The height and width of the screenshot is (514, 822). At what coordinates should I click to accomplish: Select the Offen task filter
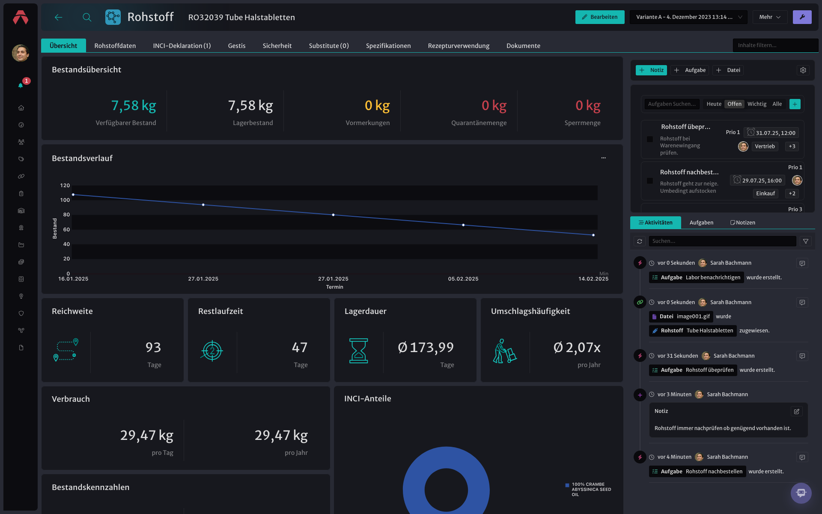click(734, 104)
